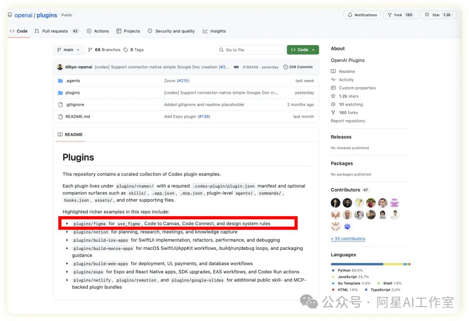The image size is (469, 321).
Task: Open the 6188456 commit hash
Action: click(x=251, y=67)
